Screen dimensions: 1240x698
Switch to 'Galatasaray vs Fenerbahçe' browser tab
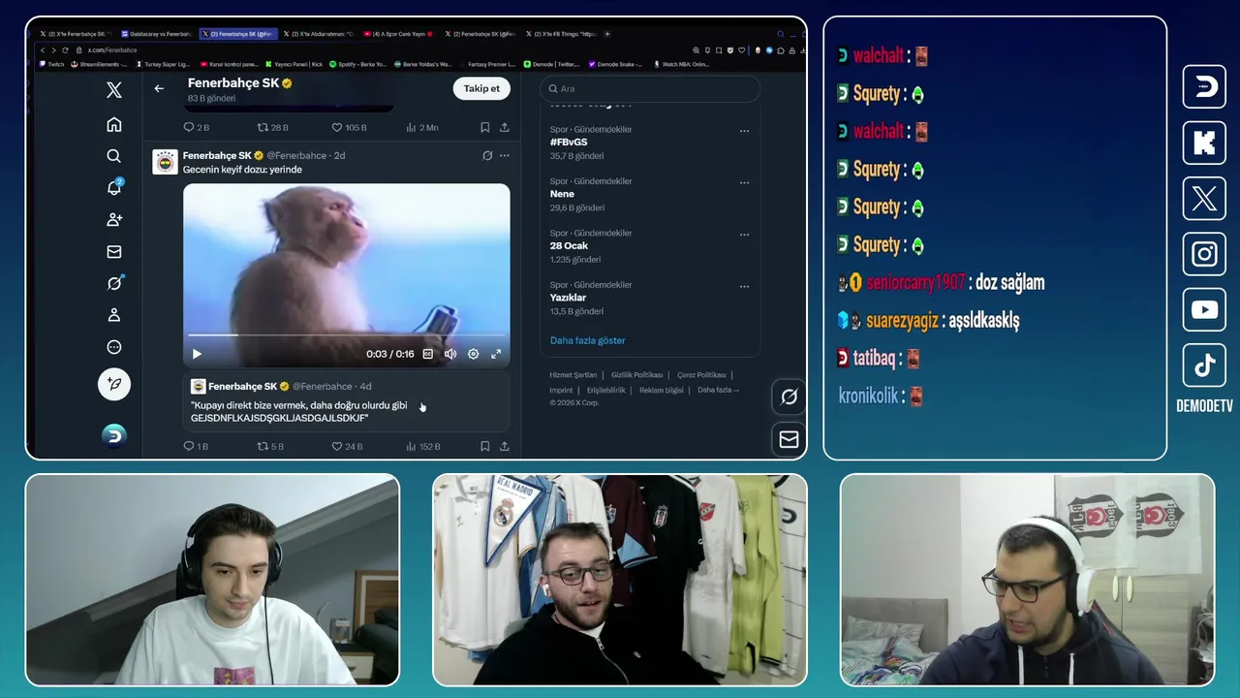156,34
